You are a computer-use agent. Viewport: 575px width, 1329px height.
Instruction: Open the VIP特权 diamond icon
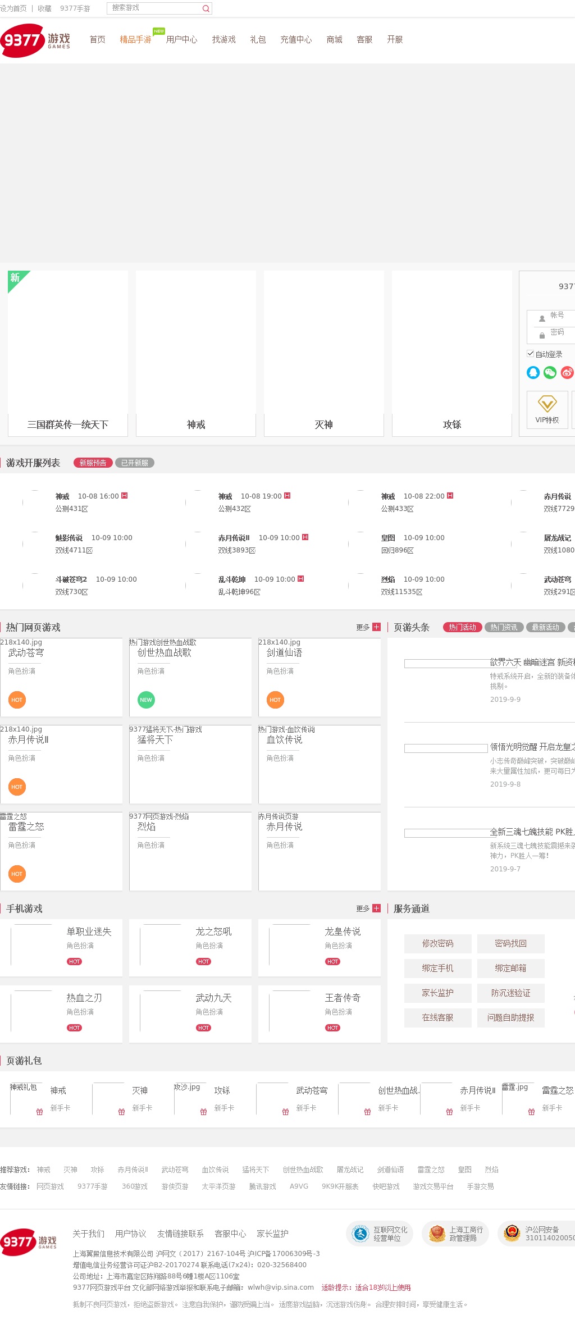tap(547, 404)
